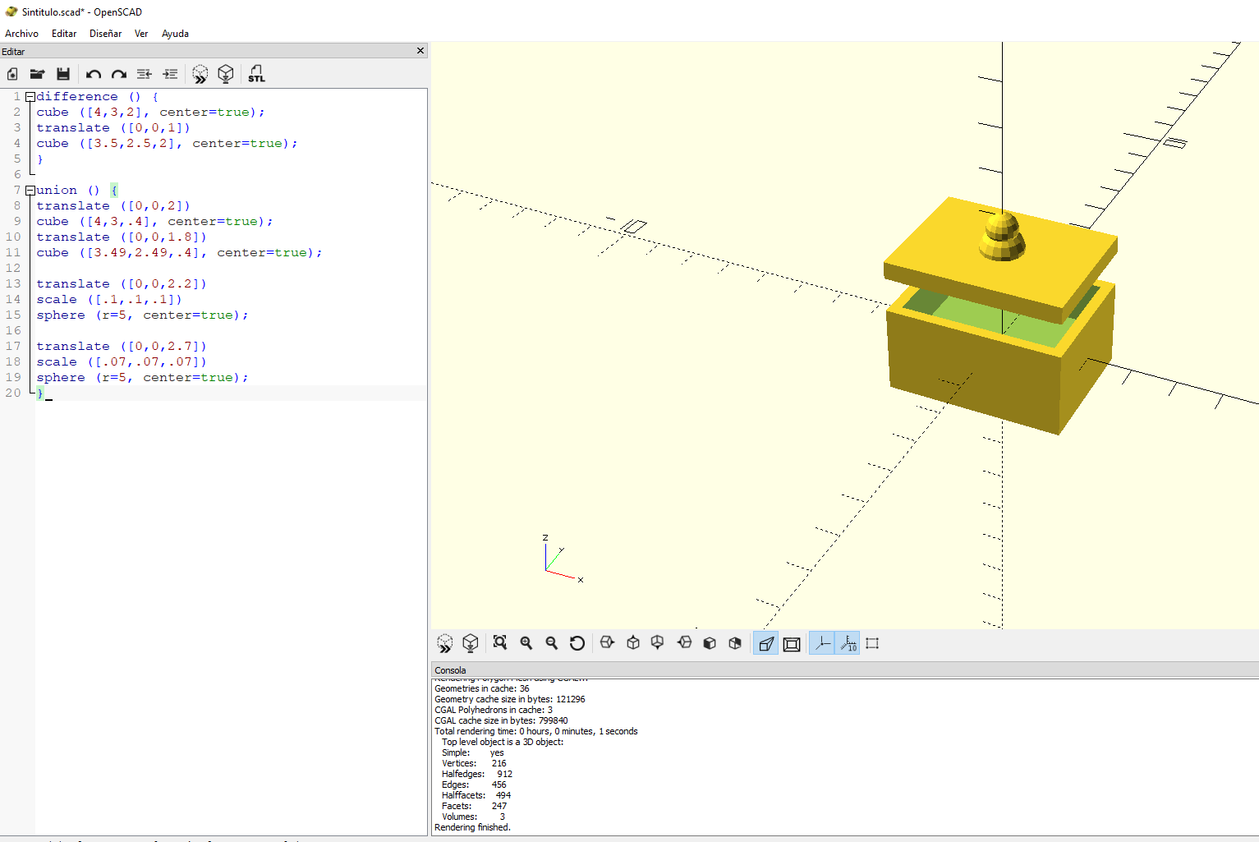The width and height of the screenshot is (1259, 842).
Task: Toggle perspective projection in the viewport toolbar
Action: (765, 643)
